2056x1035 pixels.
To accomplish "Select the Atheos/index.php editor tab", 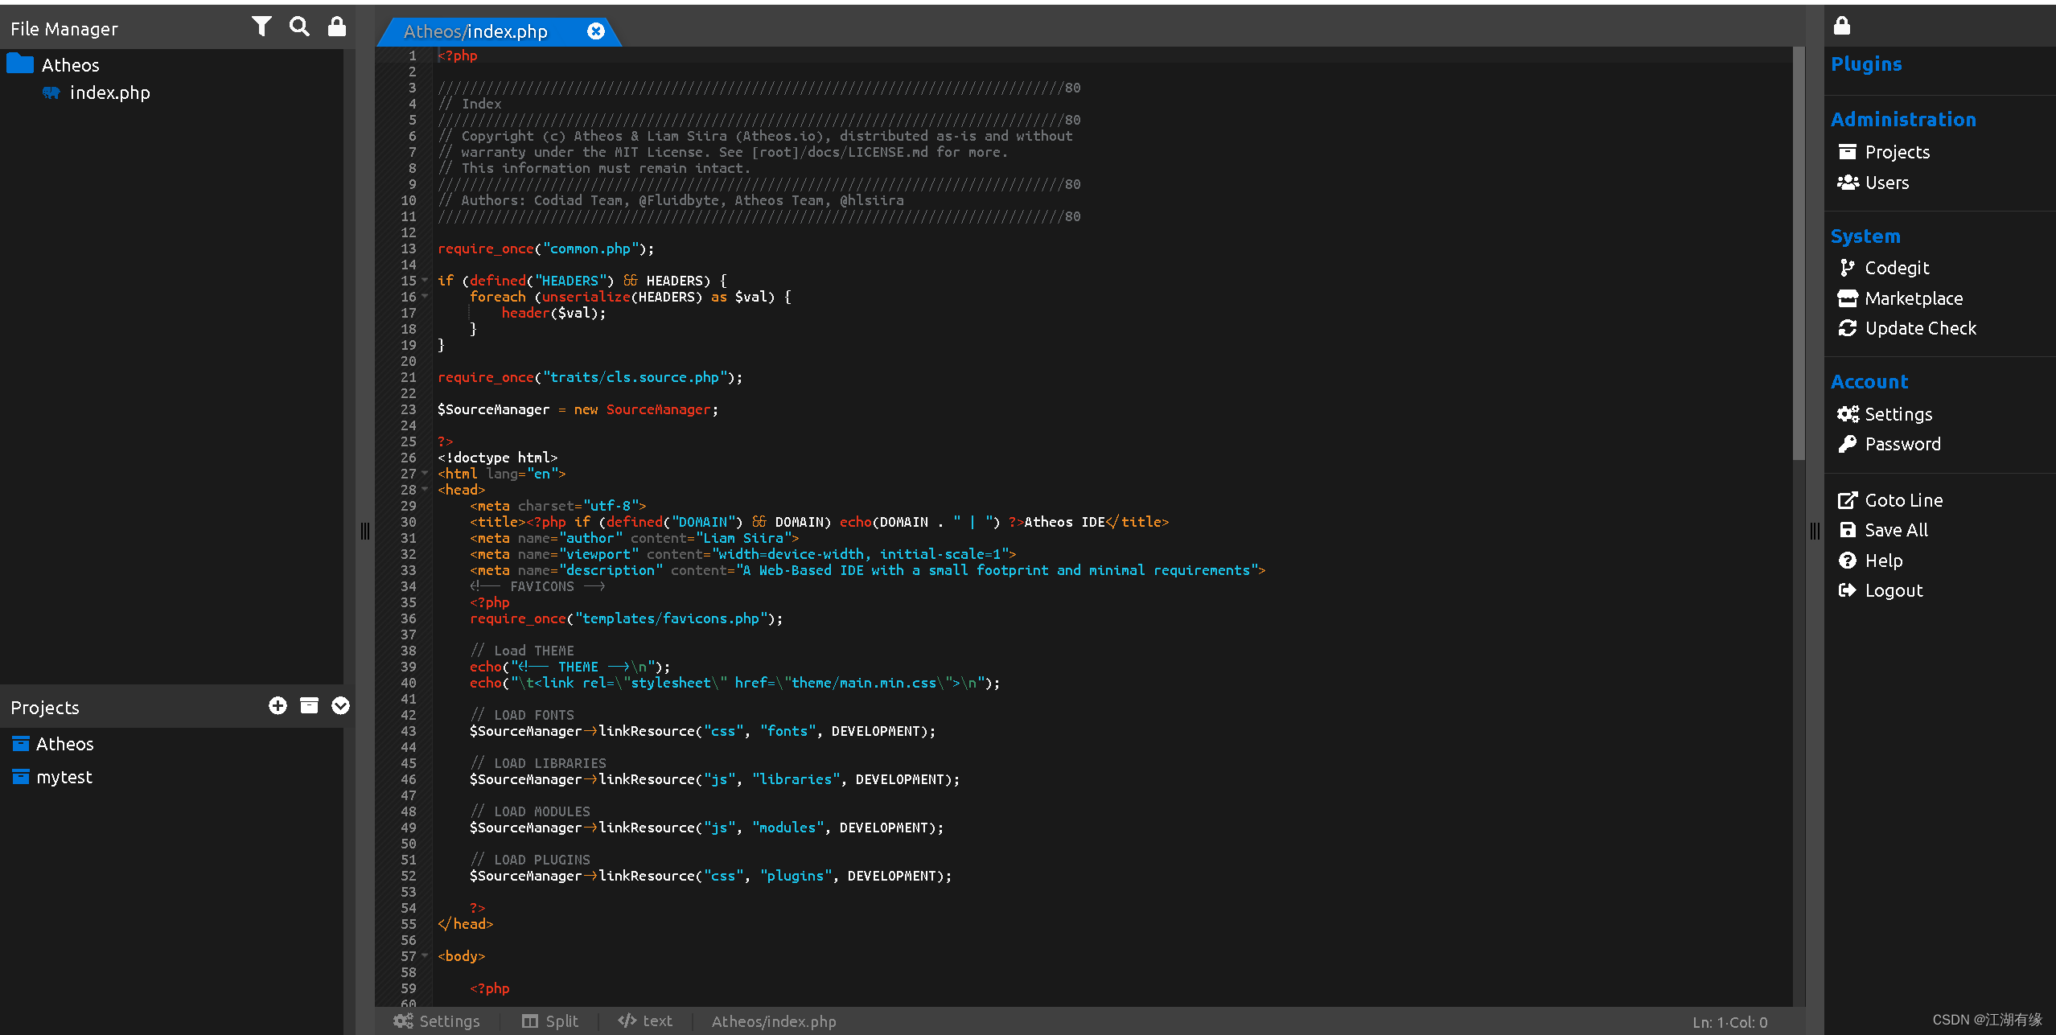I will tap(475, 31).
